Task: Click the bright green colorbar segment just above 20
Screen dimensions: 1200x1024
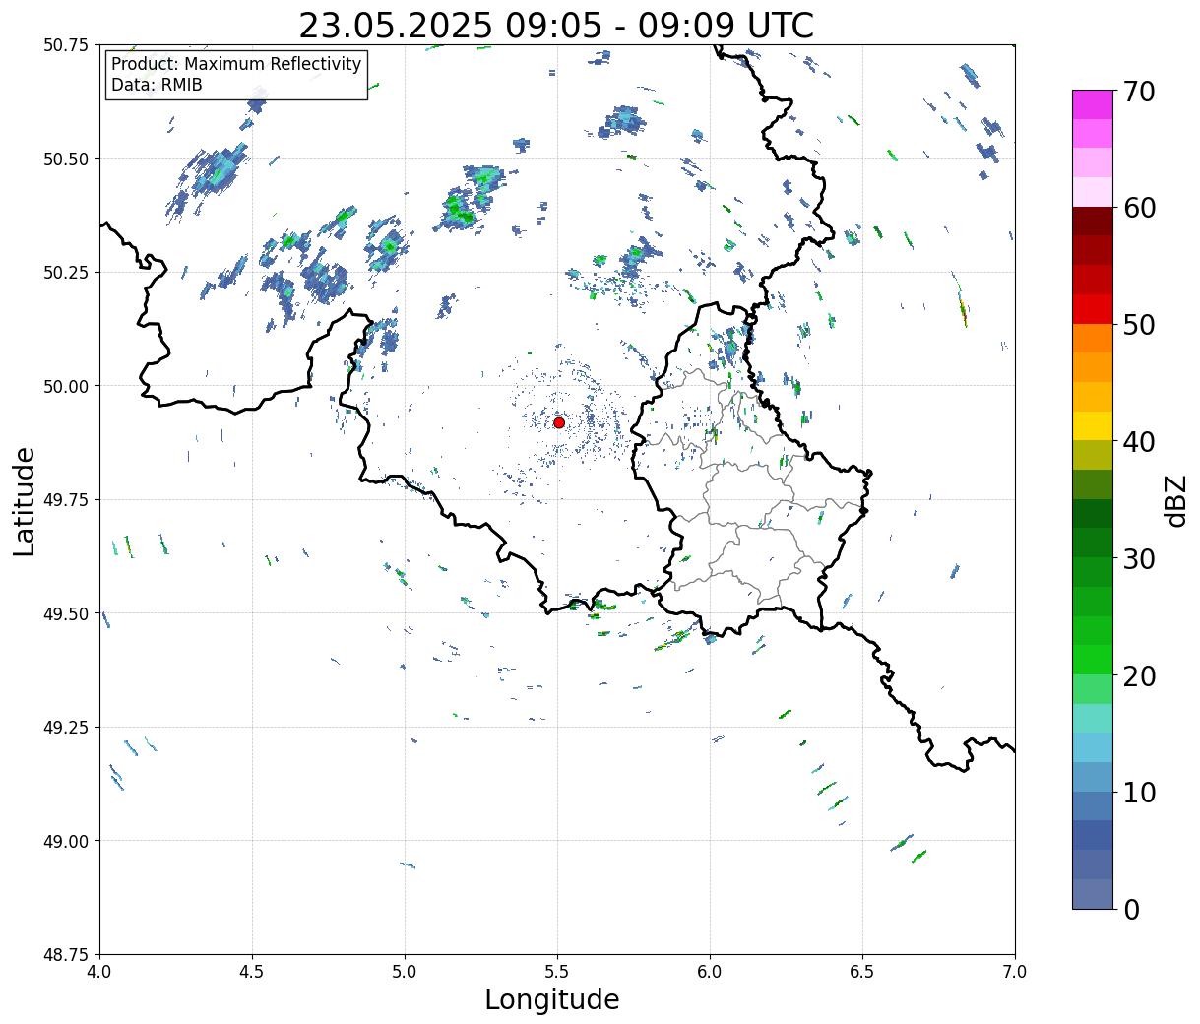Action: 1093,660
